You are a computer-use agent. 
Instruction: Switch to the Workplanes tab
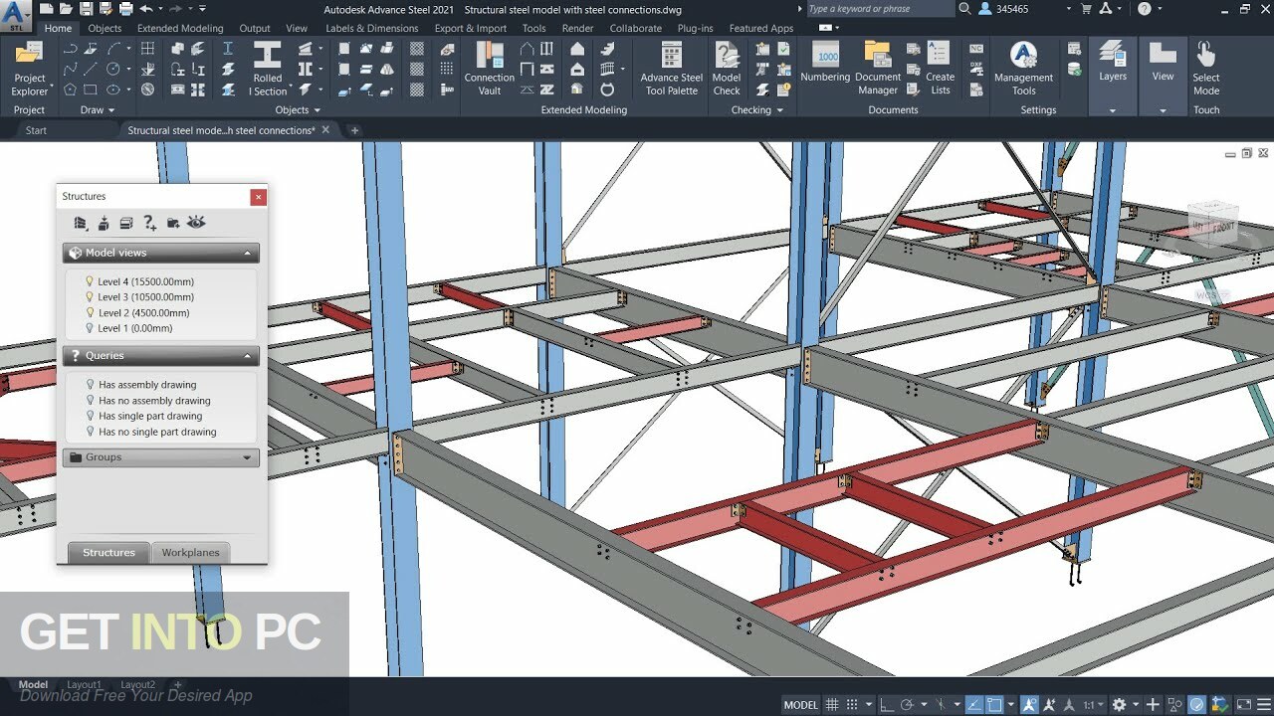coord(190,553)
